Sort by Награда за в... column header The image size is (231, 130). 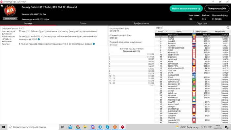point(203,31)
